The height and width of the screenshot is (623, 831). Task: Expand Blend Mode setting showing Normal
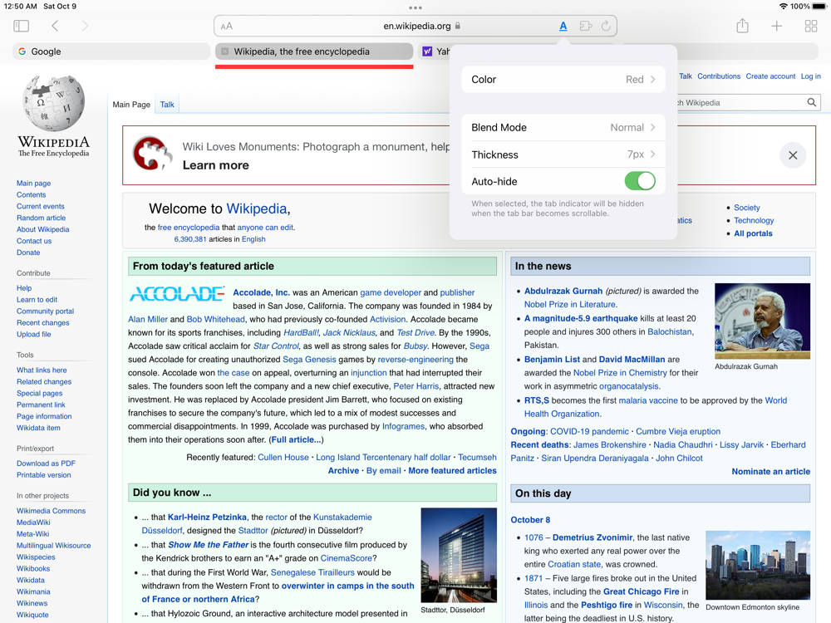click(563, 128)
